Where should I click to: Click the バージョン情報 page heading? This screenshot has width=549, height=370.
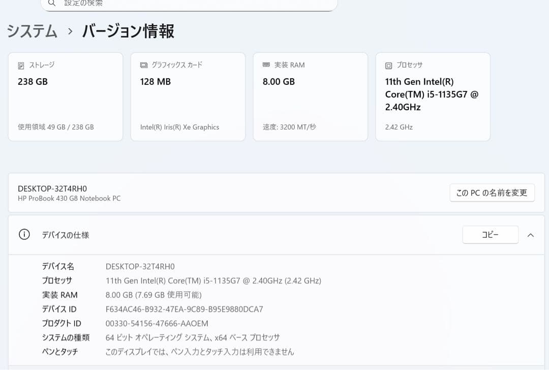pos(129,32)
